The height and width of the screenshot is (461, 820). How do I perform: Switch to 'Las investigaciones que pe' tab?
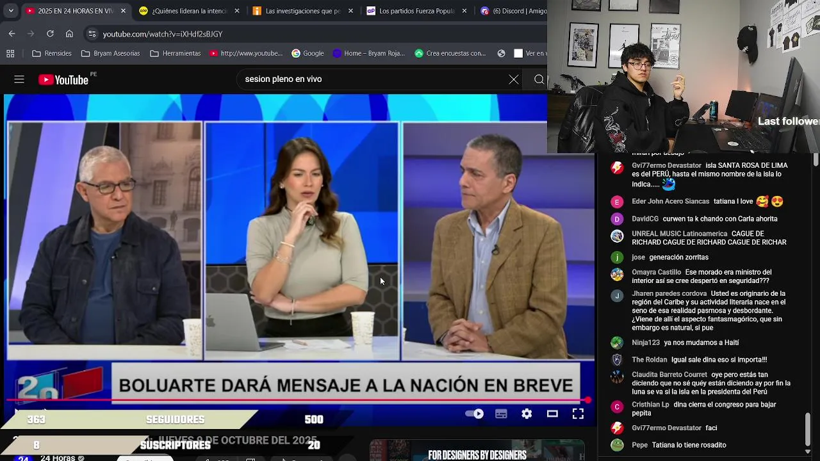tap(303, 11)
